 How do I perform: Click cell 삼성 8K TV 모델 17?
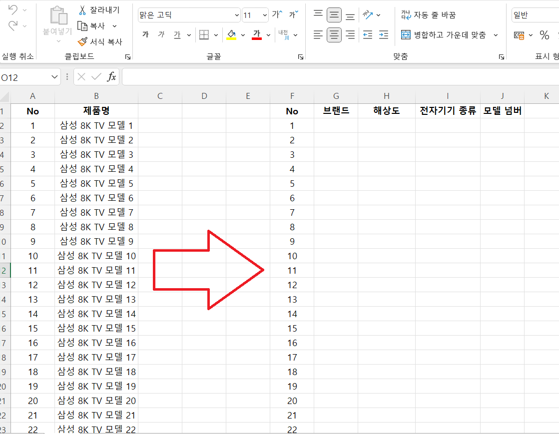tap(96, 357)
